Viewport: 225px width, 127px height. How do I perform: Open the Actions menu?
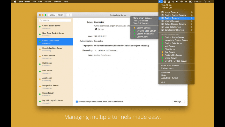pos(48,2)
